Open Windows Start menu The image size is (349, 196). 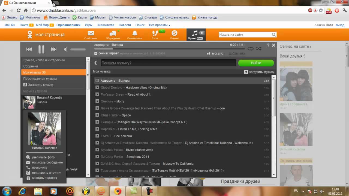[x=7, y=191]
